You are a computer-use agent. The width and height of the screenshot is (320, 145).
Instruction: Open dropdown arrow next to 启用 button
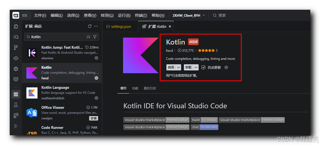pos(179,67)
